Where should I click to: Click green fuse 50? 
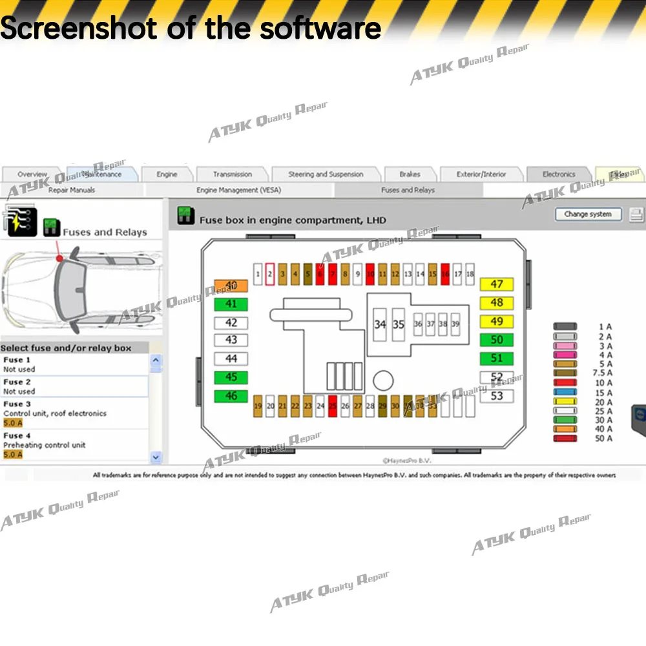(497, 340)
